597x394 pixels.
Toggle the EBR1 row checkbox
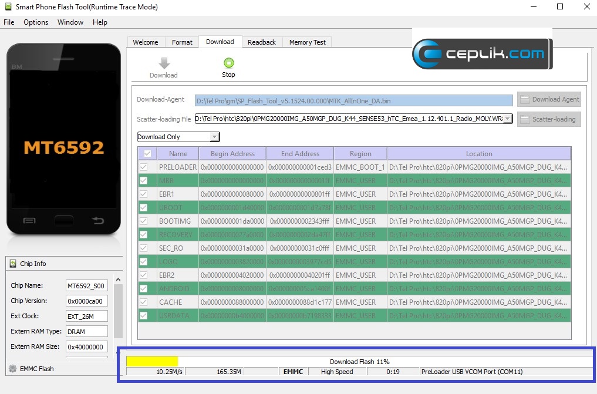pos(144,194)
